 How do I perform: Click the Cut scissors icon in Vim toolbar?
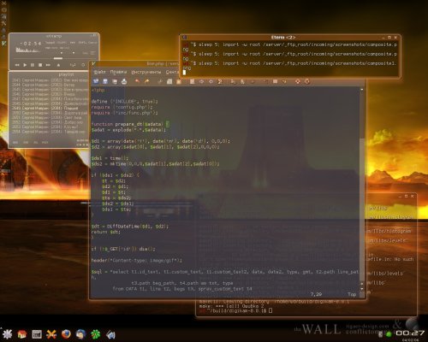[160, 81]
